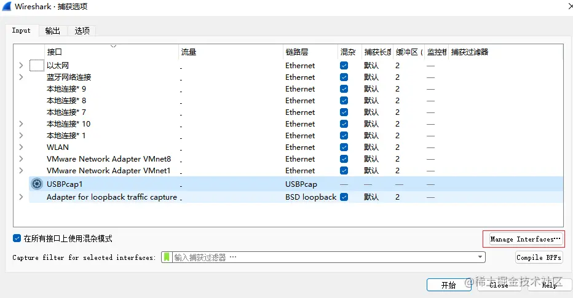The width and height of the screenshot is (573, 298).
Task: Toggle promiscuous checkbox for 本地连接* 7
Action: tap(344, 112)
